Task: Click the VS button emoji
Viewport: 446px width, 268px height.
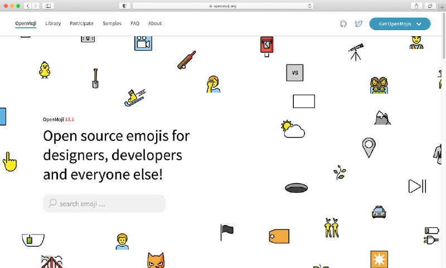Action: (x=295, y=73)
